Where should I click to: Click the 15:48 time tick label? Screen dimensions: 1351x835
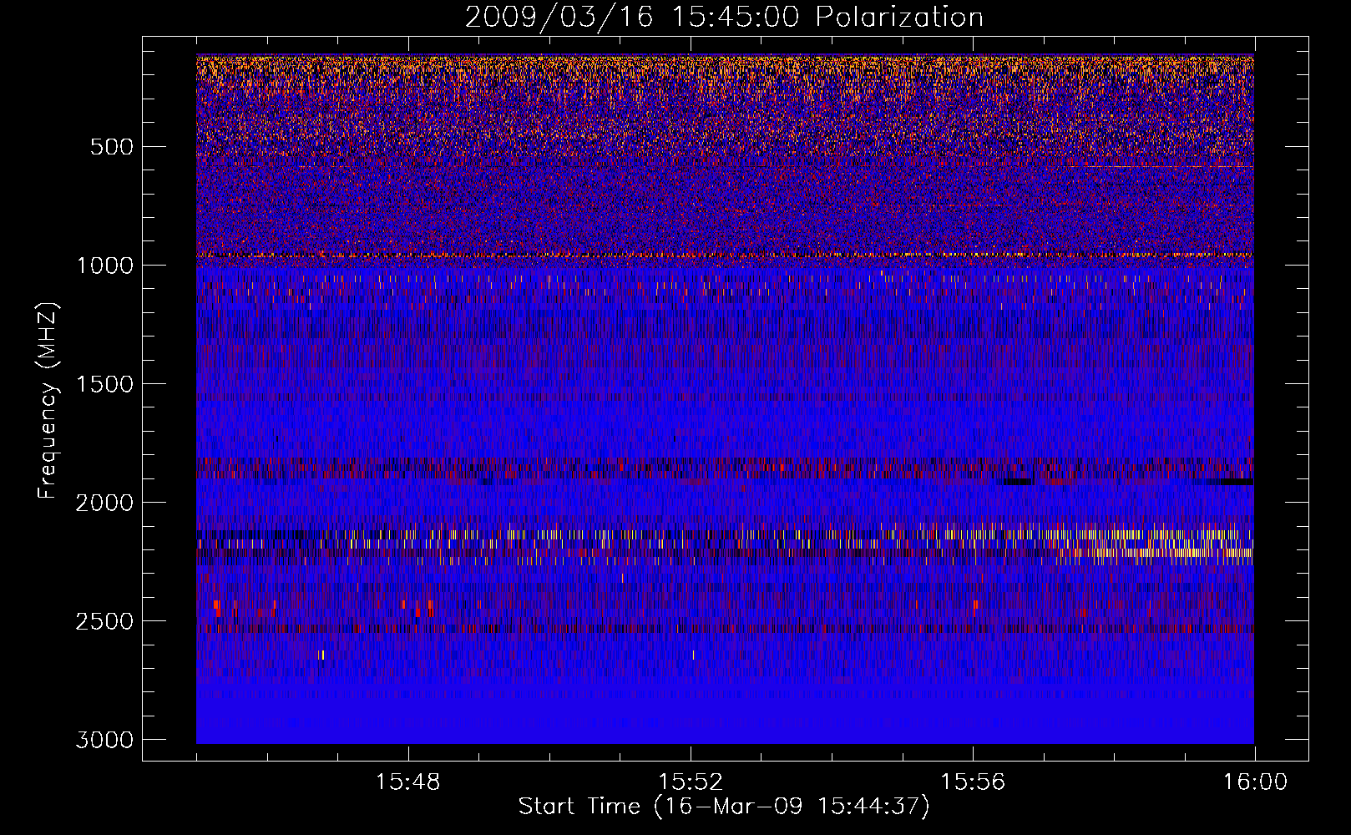tap(408, 782)
